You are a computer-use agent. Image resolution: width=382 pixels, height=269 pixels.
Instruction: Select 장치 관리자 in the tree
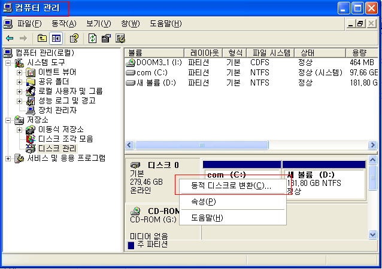point(57,111)
